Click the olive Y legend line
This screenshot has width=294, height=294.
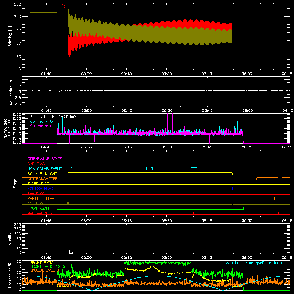point(44,12)
